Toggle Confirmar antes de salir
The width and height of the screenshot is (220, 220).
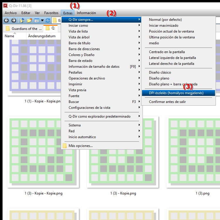(x=167, y=102)
